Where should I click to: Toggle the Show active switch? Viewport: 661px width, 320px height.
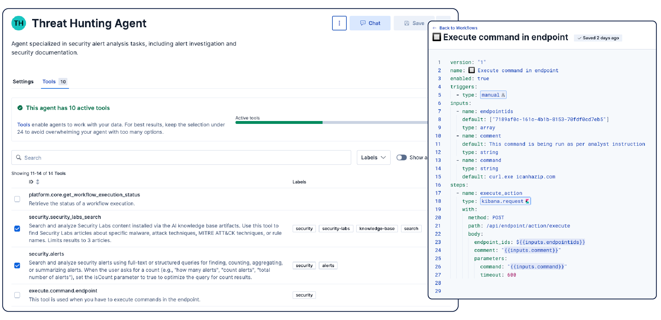pos(401,157)
